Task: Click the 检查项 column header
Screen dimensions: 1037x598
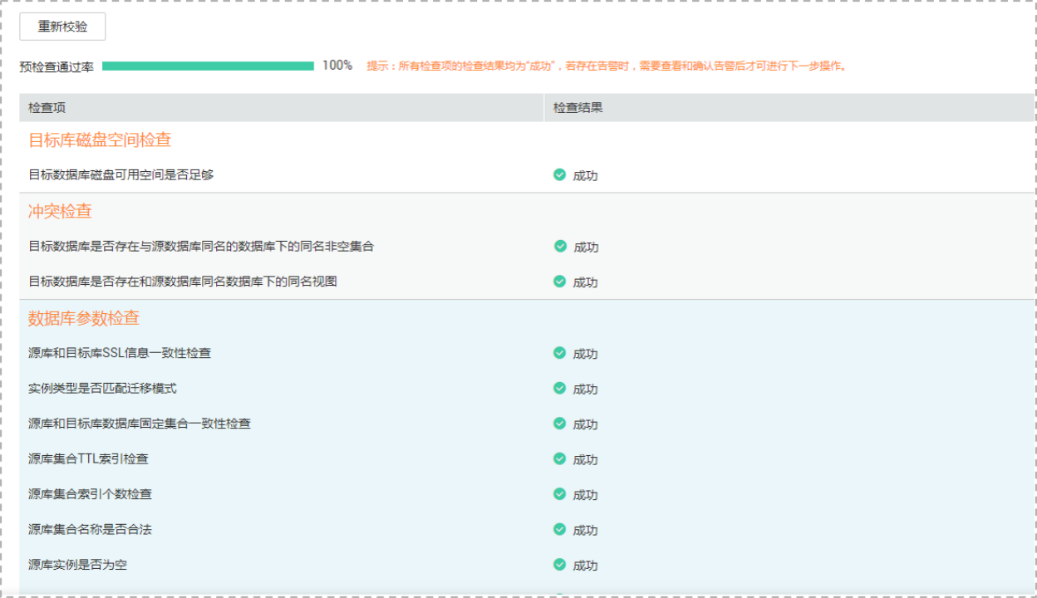Action: pos(47,108)
